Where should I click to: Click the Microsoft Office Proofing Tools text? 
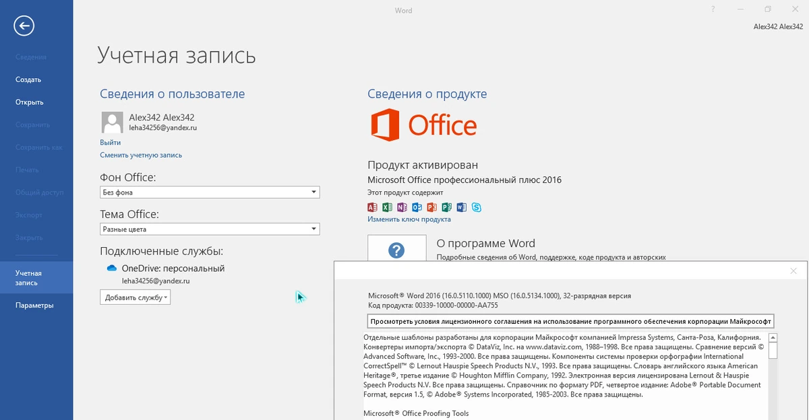point(416,413)
